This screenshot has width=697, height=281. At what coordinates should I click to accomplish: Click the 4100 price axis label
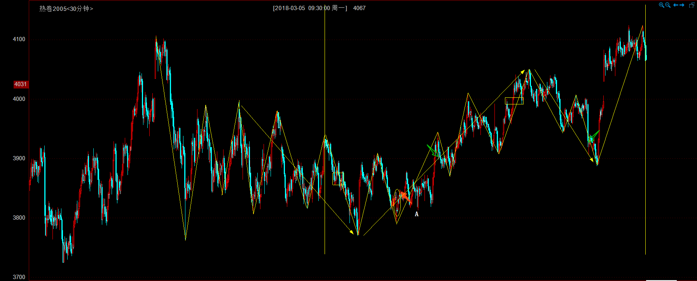coord(19,39)
